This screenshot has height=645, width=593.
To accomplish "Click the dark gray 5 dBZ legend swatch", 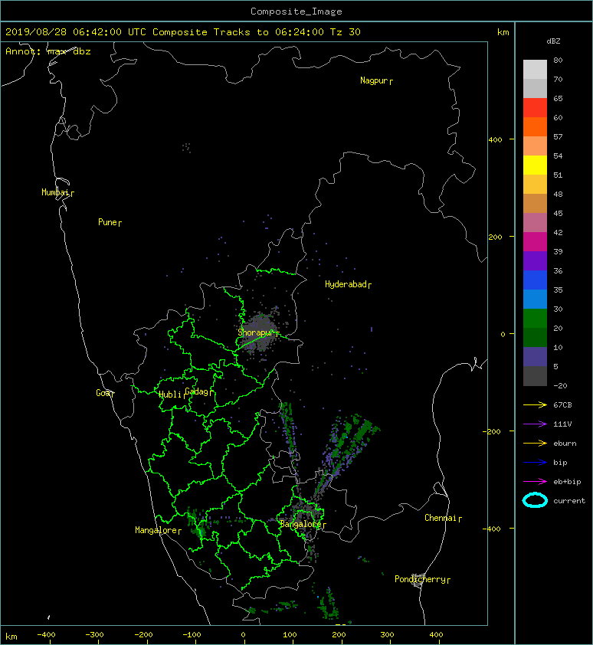I will [535, 375].
